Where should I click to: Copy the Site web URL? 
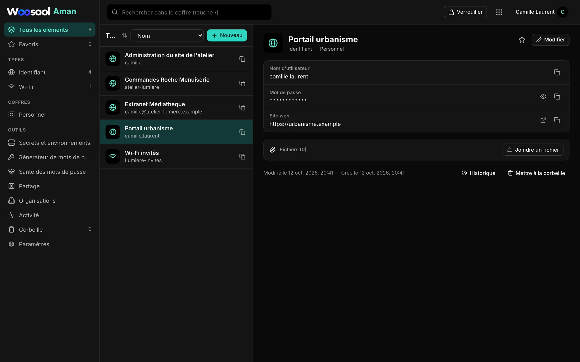pos(557,120)
